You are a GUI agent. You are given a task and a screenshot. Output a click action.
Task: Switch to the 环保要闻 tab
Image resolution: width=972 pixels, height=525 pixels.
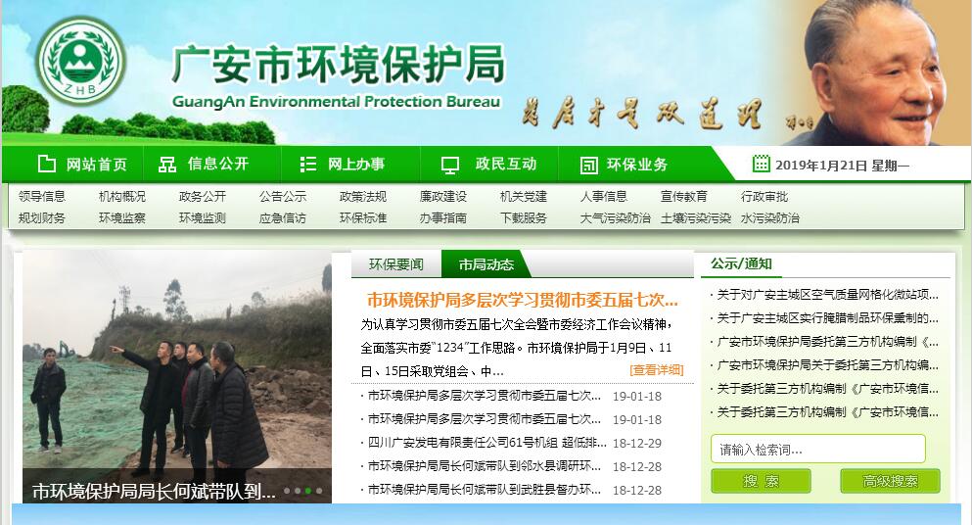[395, 264]
